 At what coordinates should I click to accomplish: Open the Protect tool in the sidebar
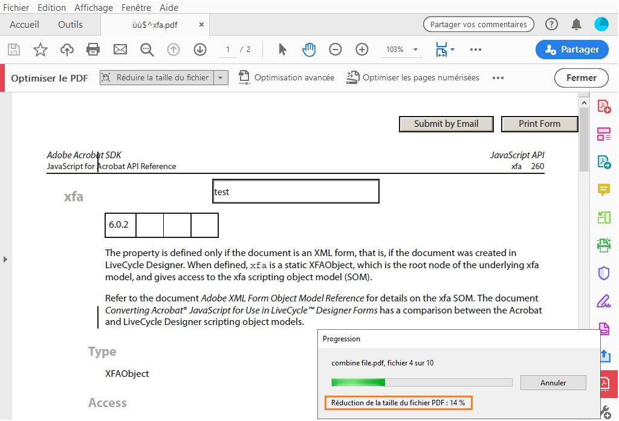click(x=603, y=273)
